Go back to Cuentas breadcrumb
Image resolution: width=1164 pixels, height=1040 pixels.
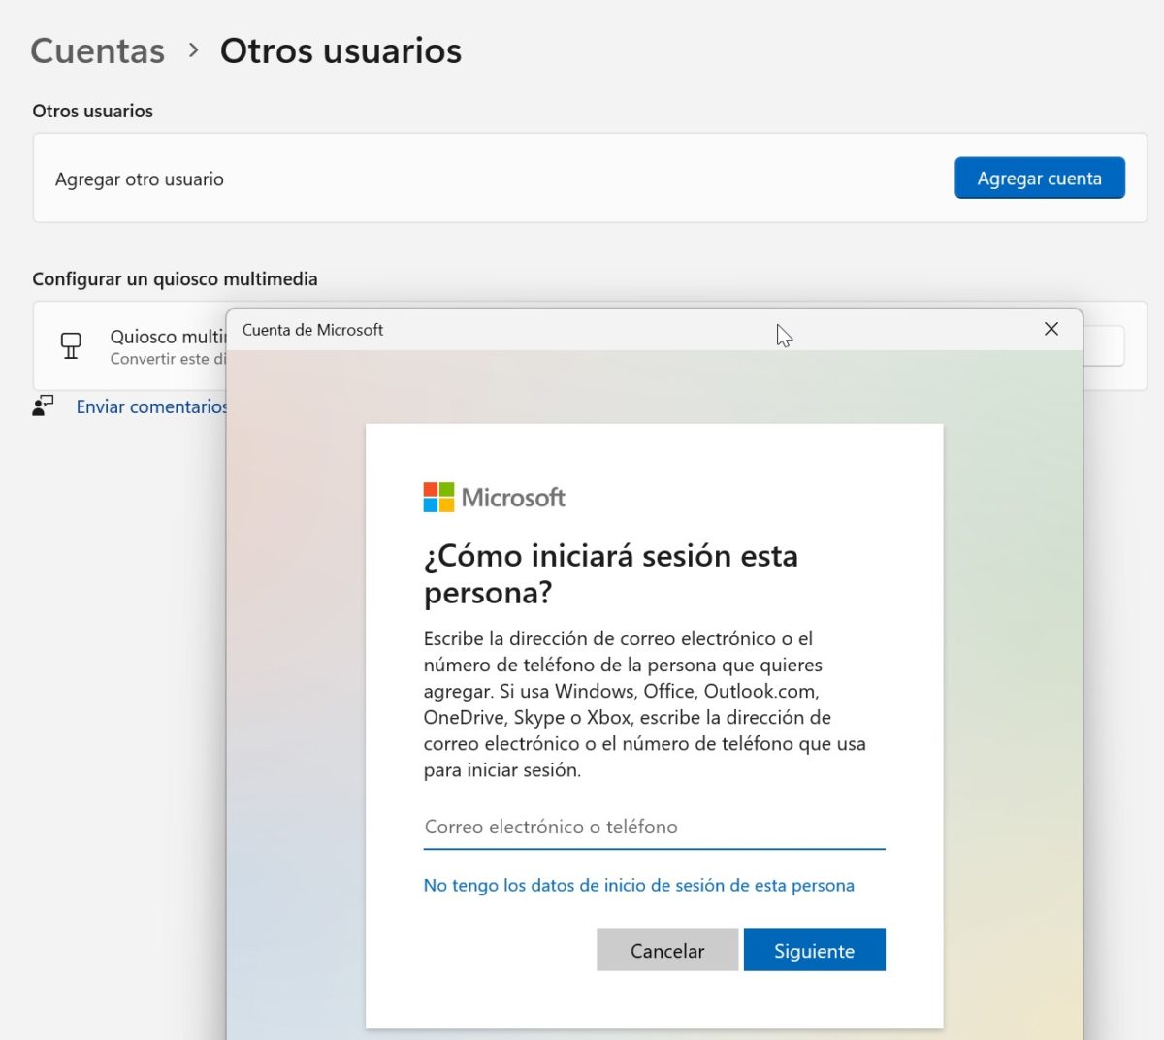pyautogui.click(x=98, y=50)
